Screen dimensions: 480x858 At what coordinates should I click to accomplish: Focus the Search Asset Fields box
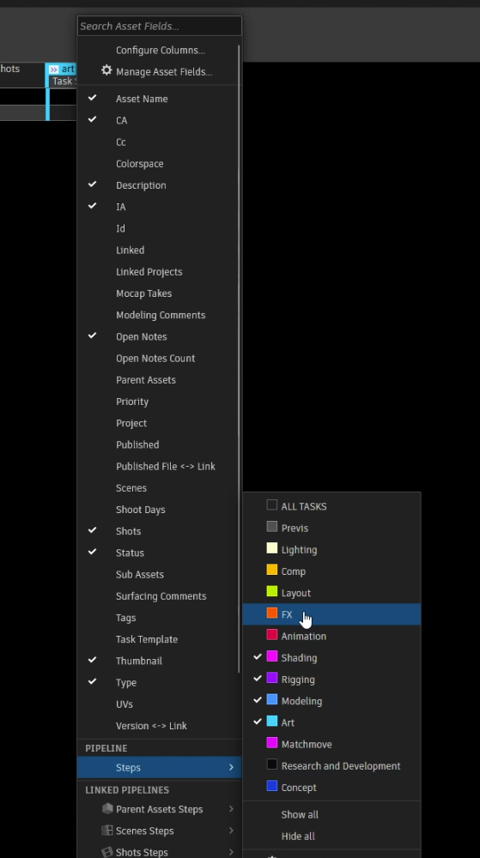159,26
